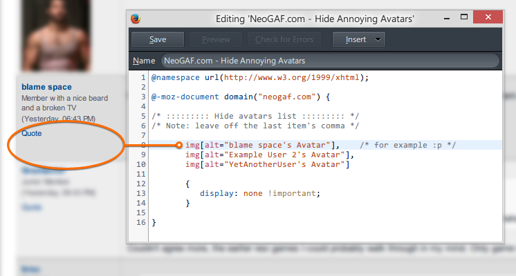Click the Firefox icon in the title bar
The height and width of the screenshot is (276, 516).
pyautogui.click(x=136, y=19)
